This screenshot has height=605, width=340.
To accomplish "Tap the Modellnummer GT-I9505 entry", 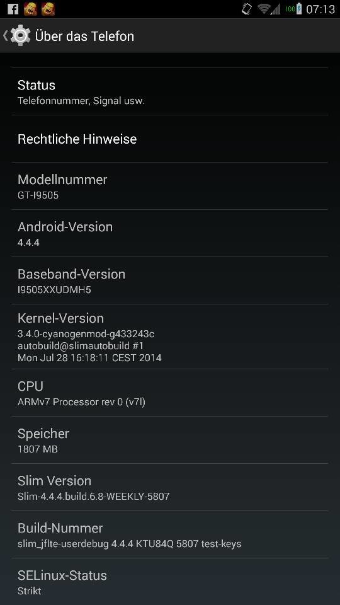I will (169, 186).
